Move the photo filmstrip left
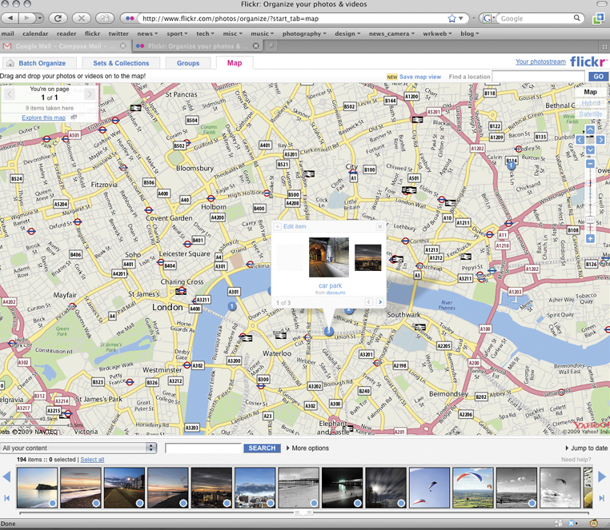The image size is (610, 530). pos(6,476)
